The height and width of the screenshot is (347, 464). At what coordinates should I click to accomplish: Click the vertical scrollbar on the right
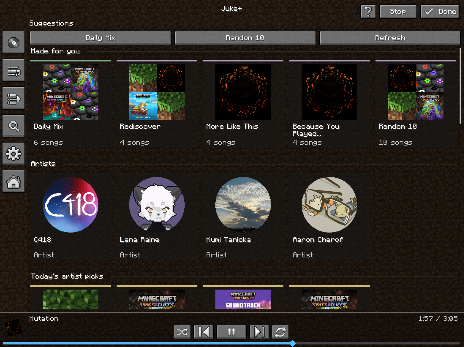click(x=460, y=85)
